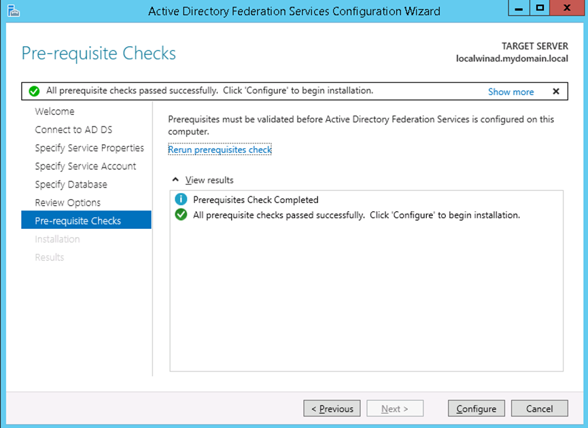
Task: Cancel the configuration wizard
Action: [x=539, y=408]
